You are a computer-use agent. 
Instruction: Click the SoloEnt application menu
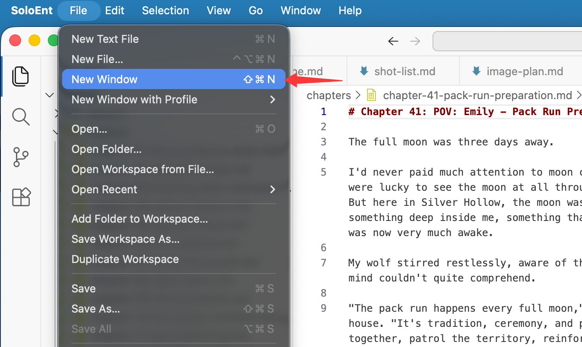point(32,11)
